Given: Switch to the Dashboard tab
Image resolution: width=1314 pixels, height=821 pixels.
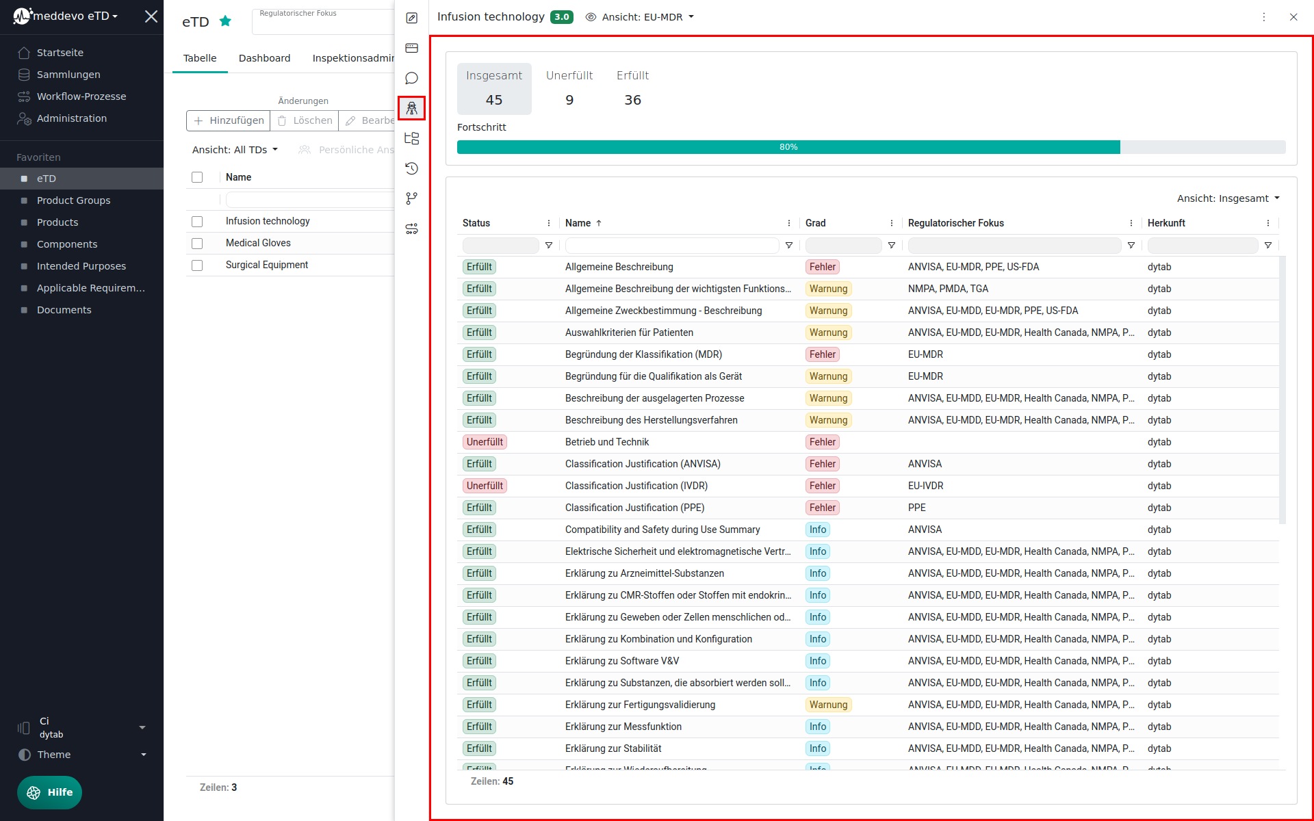Looking at the screenshot, I should (x=264, y=58).
